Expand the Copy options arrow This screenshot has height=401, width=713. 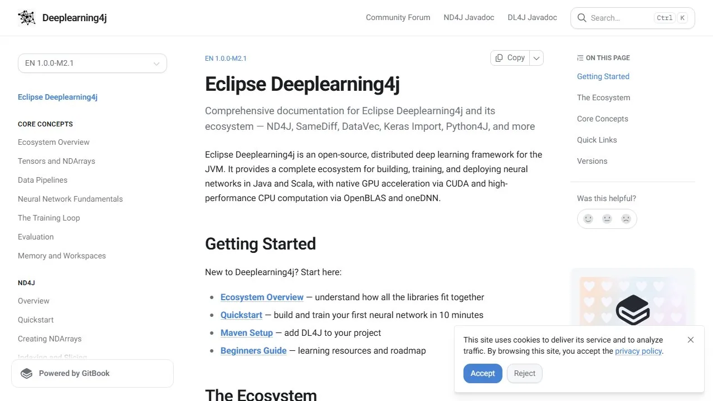tap(536, 58)
